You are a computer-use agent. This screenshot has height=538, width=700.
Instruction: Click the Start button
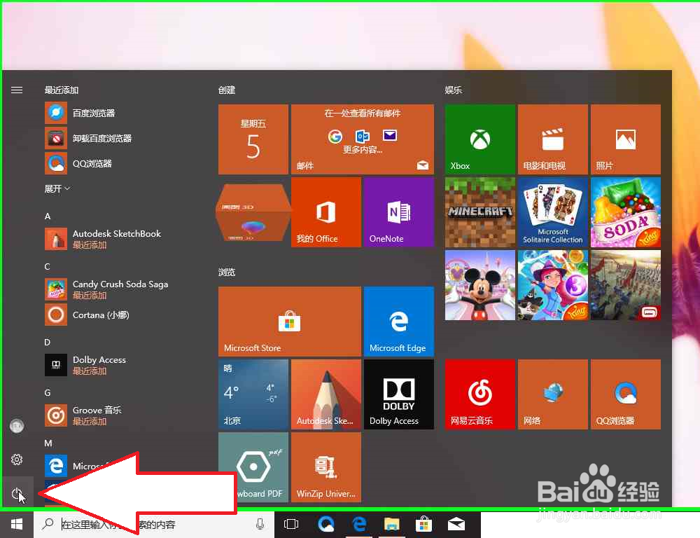click(x=16, y=524)
